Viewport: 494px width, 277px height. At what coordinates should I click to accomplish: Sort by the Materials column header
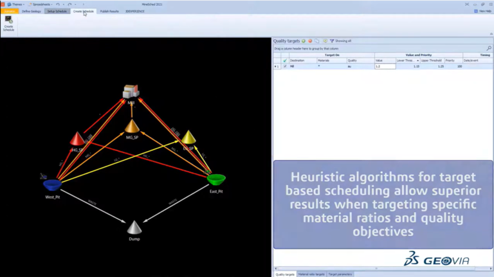pos(331,60)
